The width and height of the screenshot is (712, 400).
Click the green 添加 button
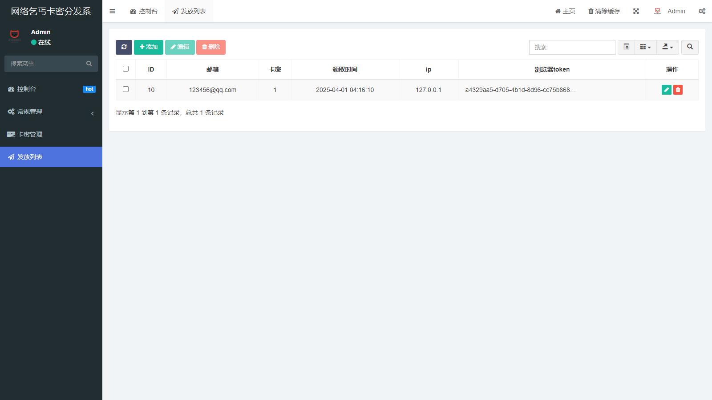[149, 47]
